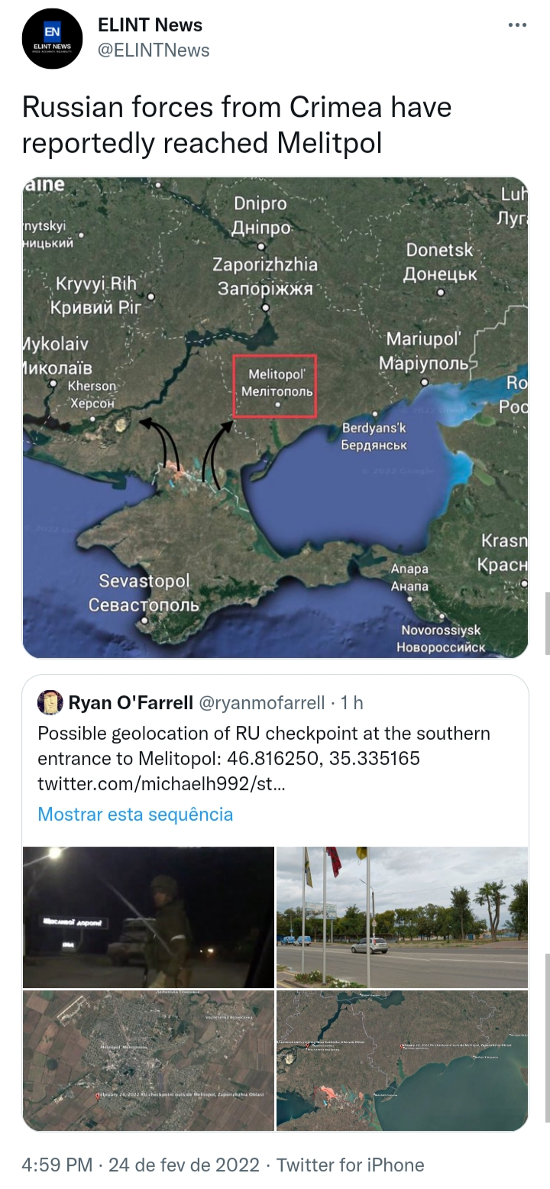
Task: Click the "Twitter for iPhone" source label
Action: point(350,1165)
